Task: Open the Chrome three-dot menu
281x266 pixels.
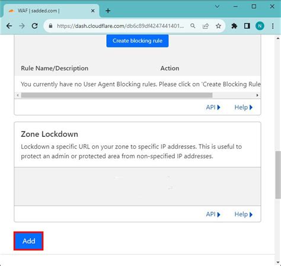Action: click(x=273, y=26)
